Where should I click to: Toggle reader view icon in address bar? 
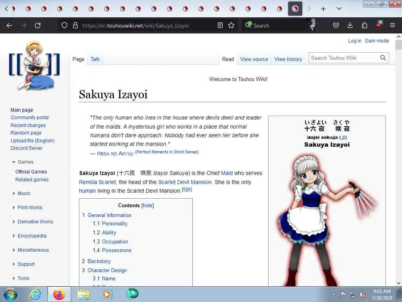[220, 25]
